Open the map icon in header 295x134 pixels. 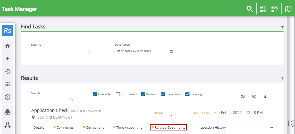tap(288, 9)
